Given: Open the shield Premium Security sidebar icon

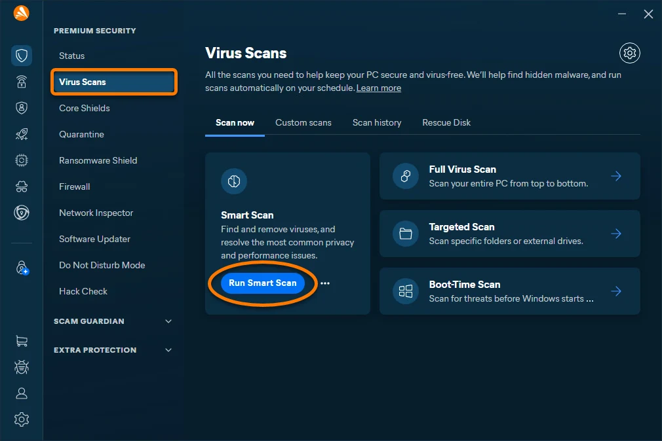Looking at the screenshot, I should coord(22,55).
